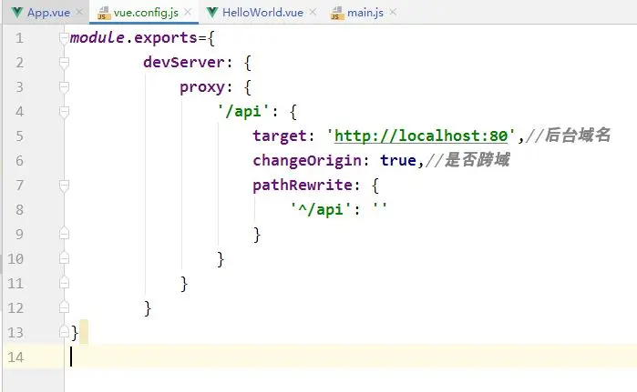Click the '^/api' string on line 8
The image size is (637, 392).
[320, 209]
